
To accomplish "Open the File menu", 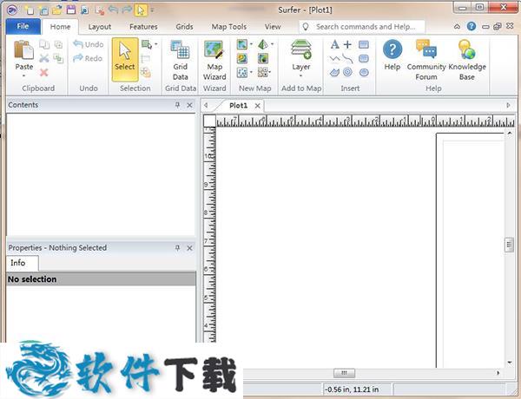I will (23, 26).
